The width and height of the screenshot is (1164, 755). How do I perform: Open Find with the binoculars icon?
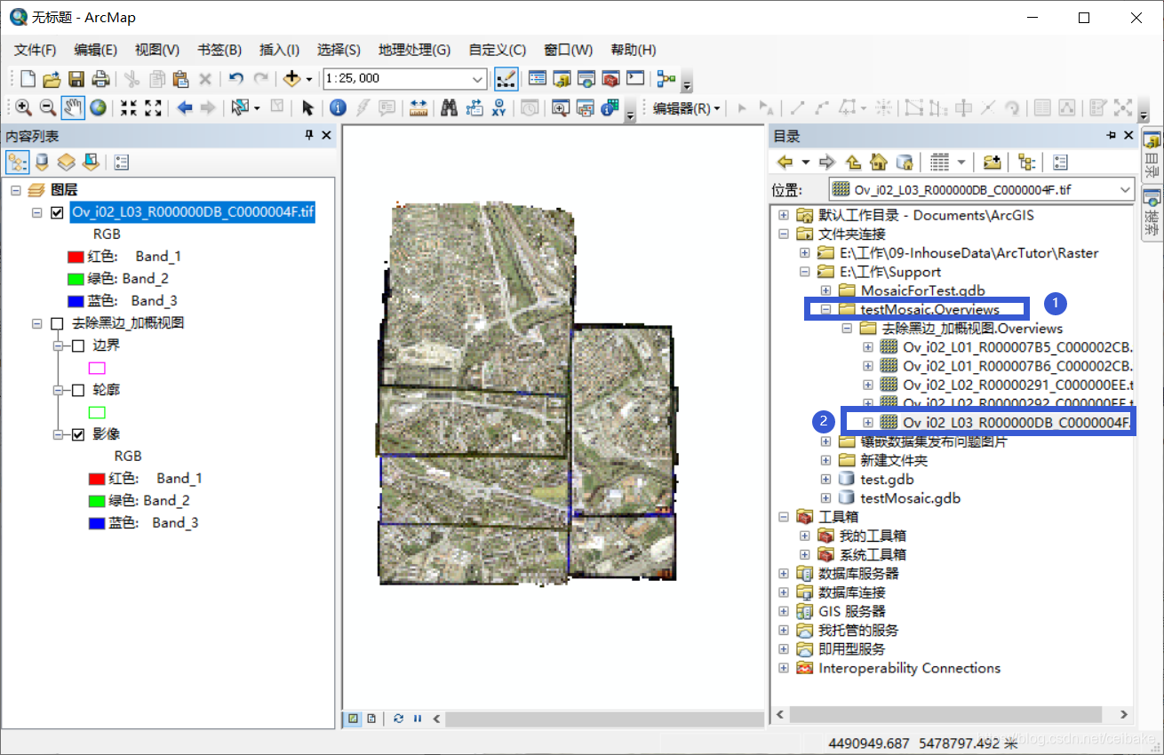450,107
